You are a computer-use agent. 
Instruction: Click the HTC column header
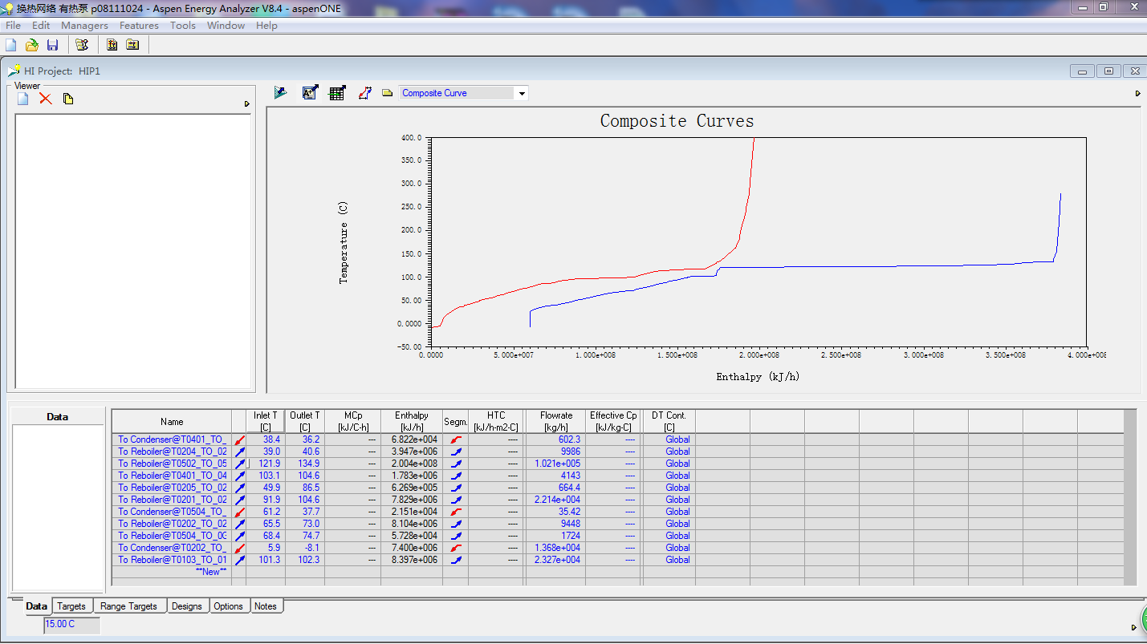pos(496,421)
